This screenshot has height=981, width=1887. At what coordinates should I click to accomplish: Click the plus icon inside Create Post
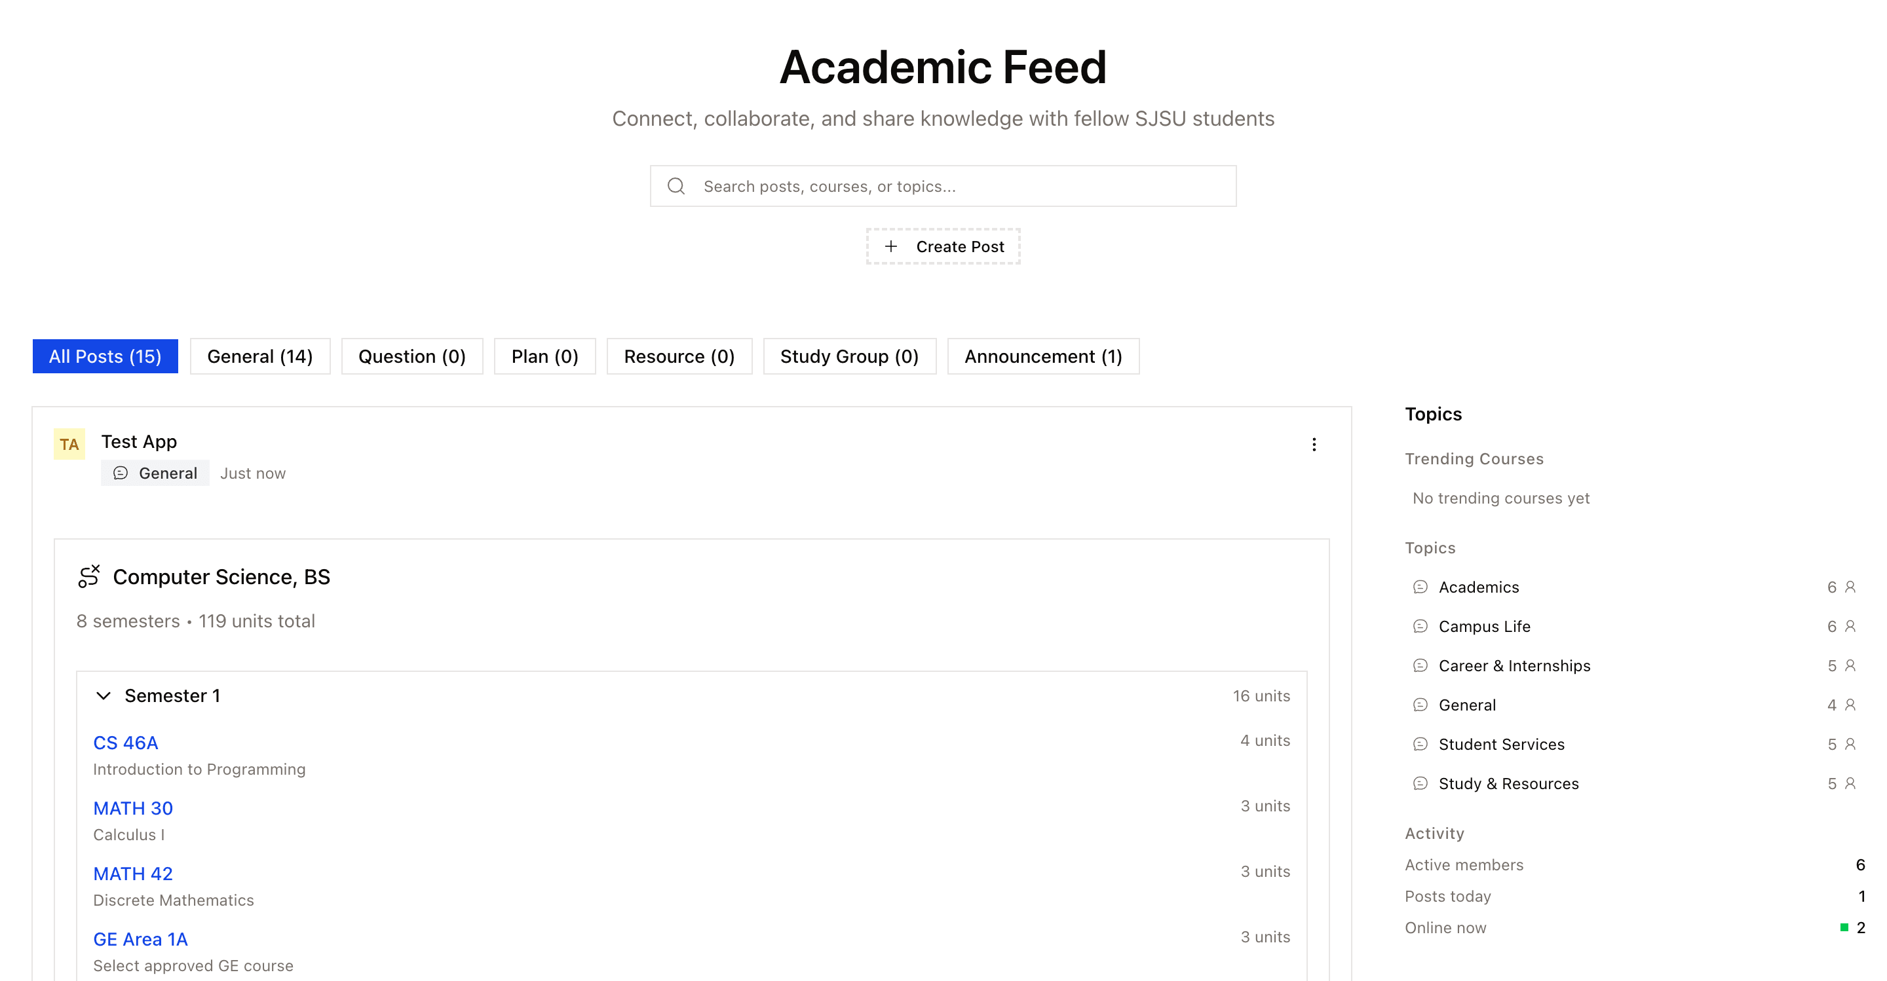click(x=892, y=247)
